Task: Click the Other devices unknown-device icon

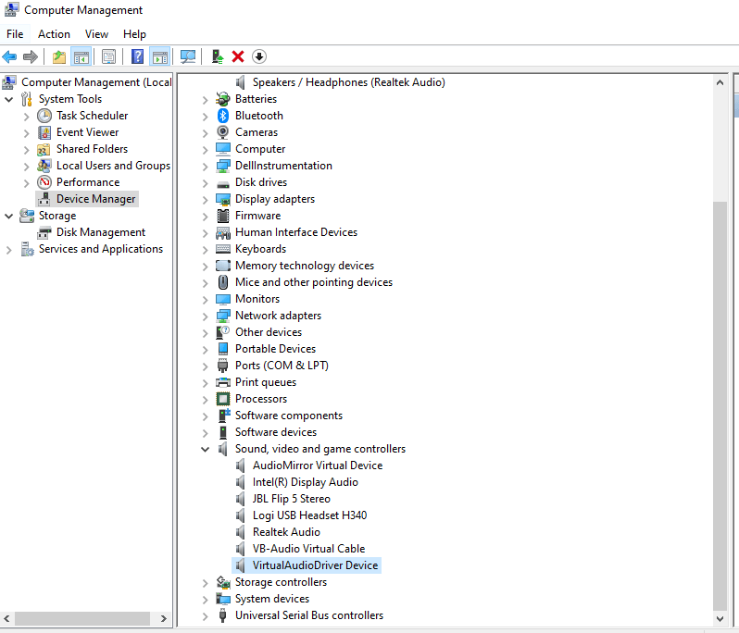Action: pyautogui.click(x=223, y=332)
